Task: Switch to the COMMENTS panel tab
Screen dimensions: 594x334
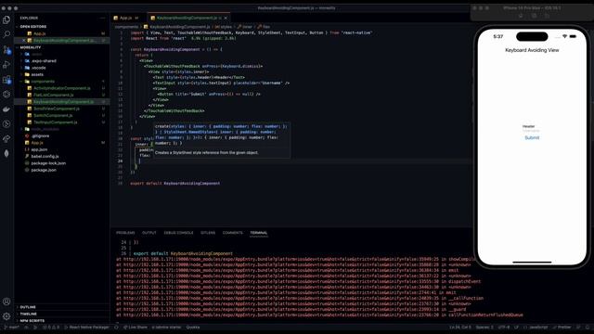Action: (x=233, y=233)
